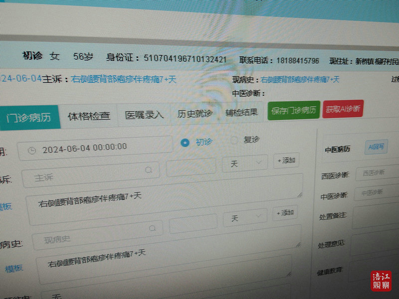399x299 pixels.
Task: Expand the 天 unit dropdown in the 现病史 row
Action: tap(245, 217)
